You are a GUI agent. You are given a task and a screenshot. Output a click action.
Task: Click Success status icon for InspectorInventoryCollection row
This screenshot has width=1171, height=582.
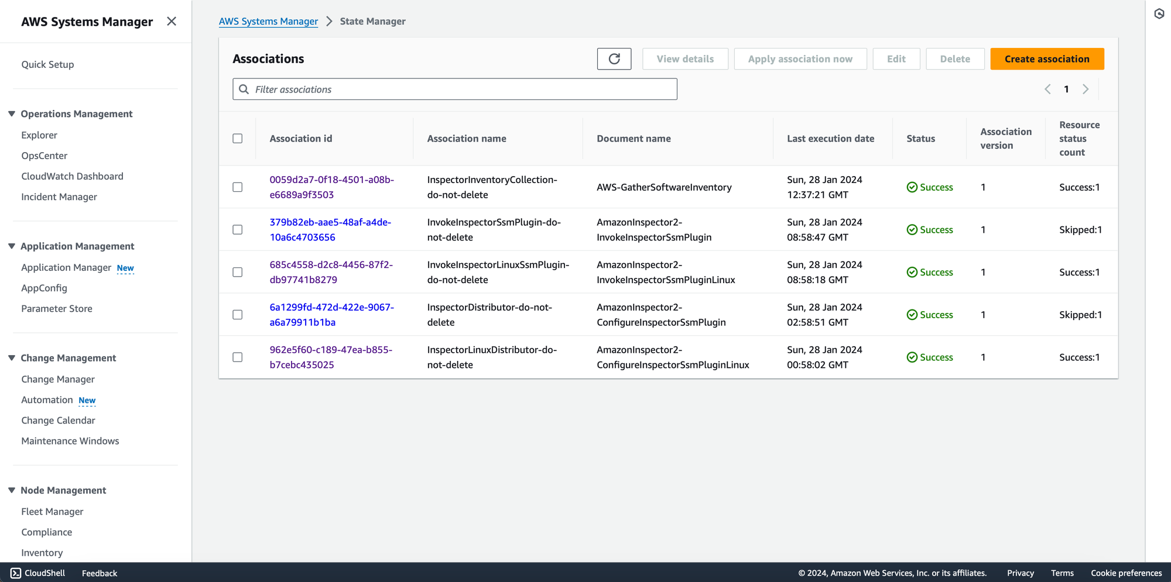click(x=912, y=187)
